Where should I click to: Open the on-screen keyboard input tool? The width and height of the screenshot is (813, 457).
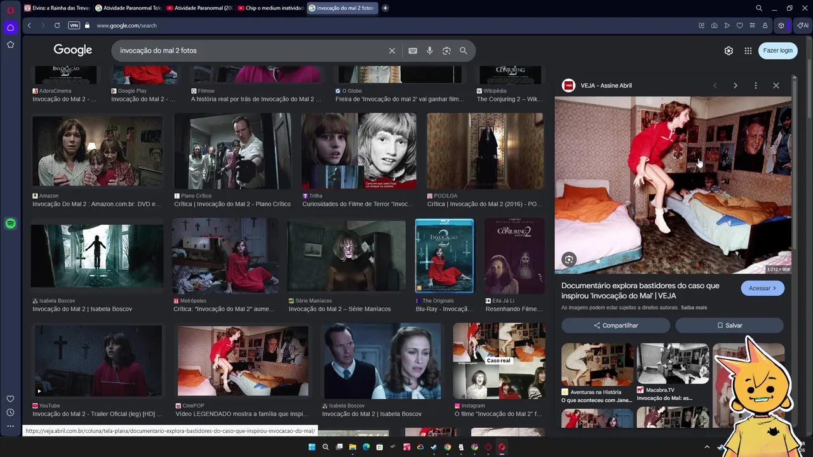point(413,51)
